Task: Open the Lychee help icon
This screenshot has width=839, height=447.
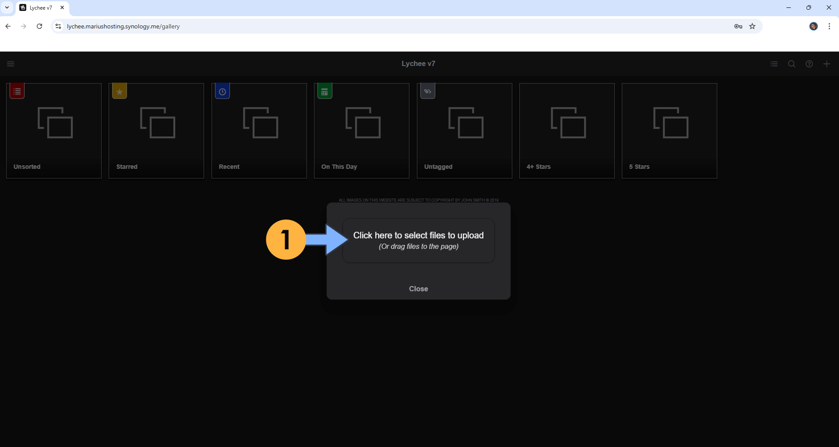Action: (809, 64)
